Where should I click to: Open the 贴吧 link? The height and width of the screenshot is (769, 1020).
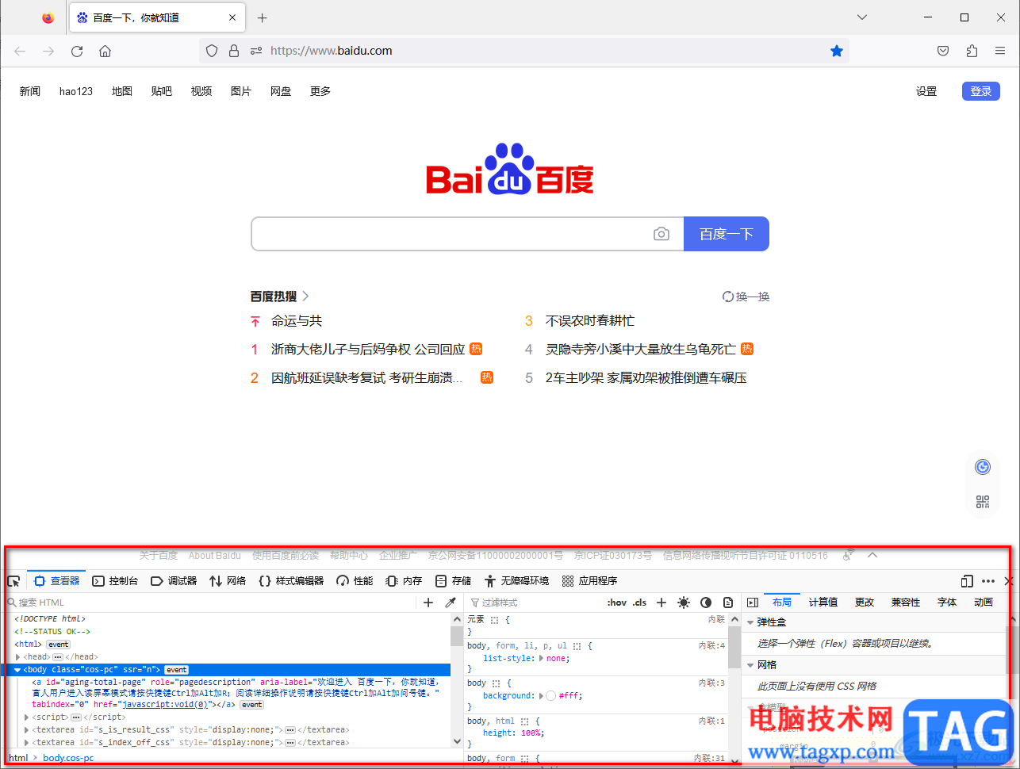[162, 91]
